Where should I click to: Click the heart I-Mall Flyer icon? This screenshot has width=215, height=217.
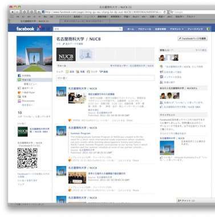[19, 93]
